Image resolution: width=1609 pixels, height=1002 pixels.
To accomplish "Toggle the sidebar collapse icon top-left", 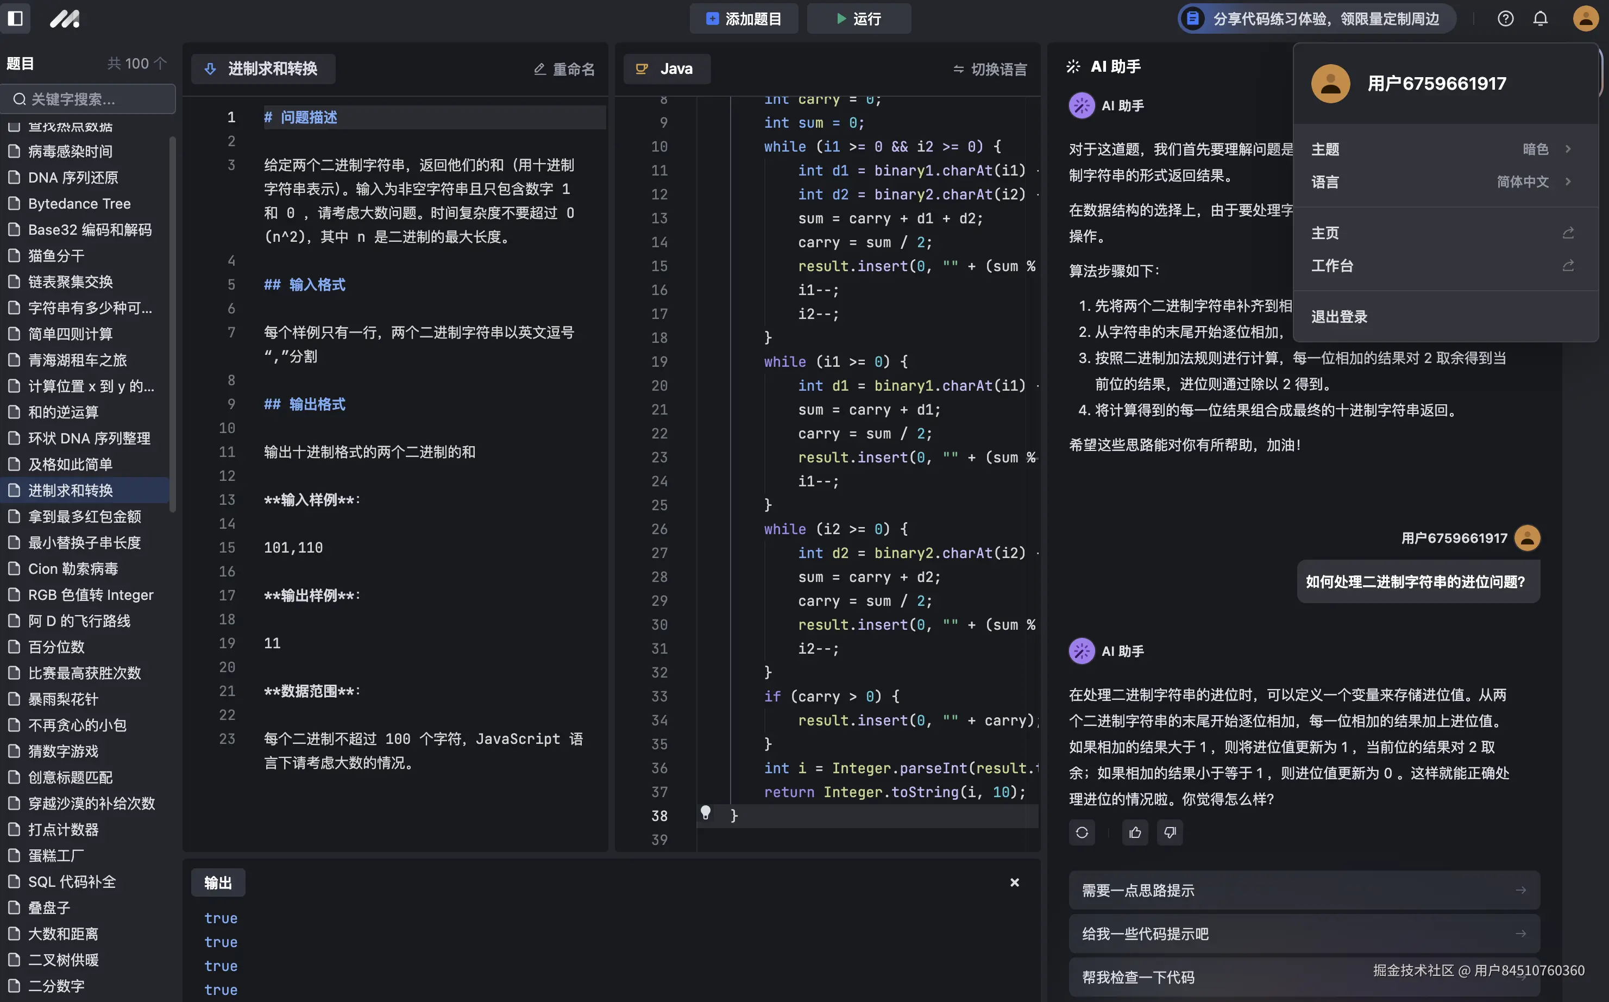I will tap(16, 18).
